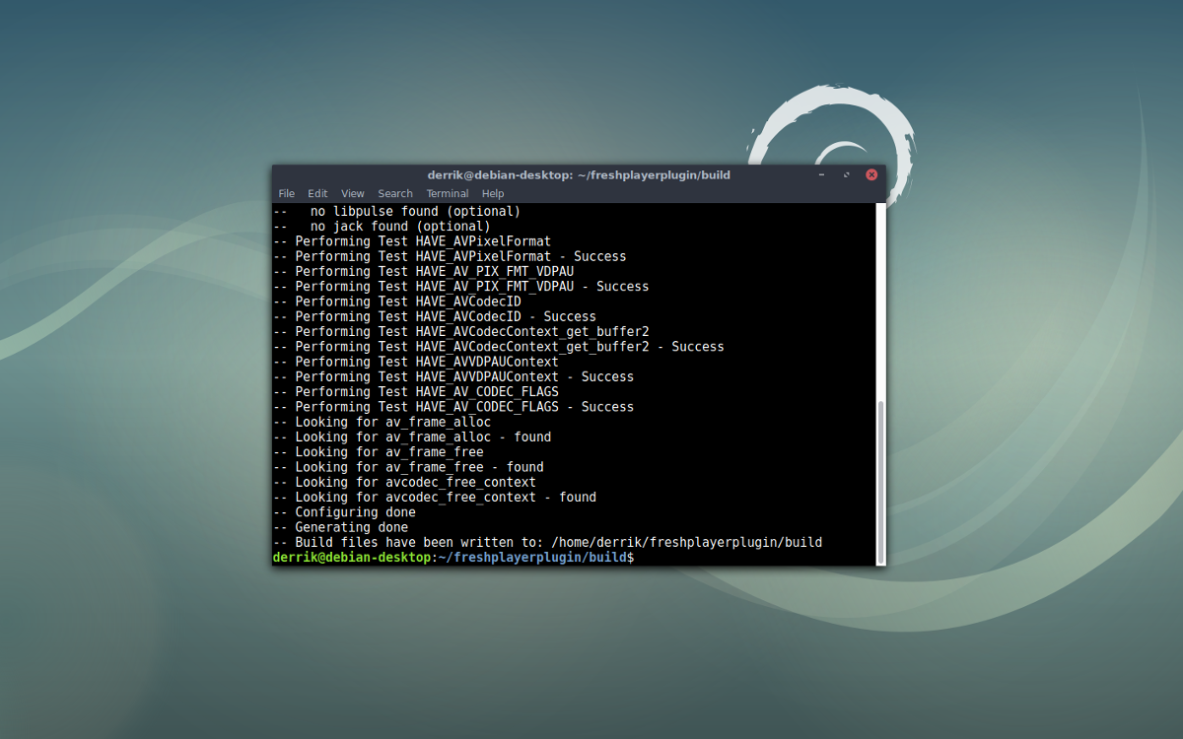Open the Search menu
This screenshot has width=1183, height=739.
[395, 194]
